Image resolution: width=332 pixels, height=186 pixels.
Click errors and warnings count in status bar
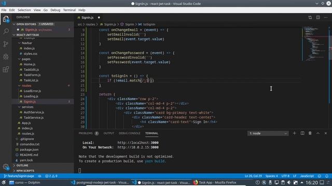coord(51,176)
